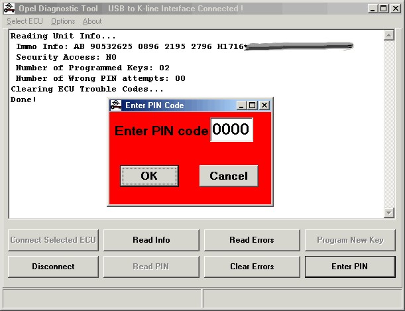Screen dimensions: 405x311
Task: Click the 'Immo Info' log line
Action: (130, 46)
